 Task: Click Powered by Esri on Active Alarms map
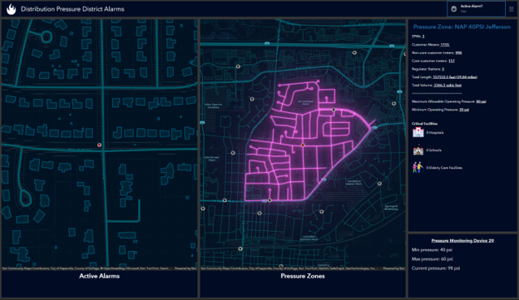click(185, 268)
